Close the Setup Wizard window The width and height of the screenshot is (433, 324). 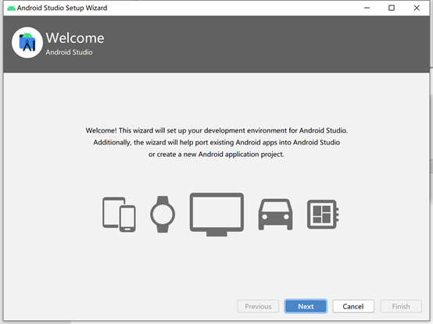[417, 8]
